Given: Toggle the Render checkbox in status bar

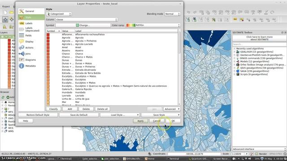Looking at the screenshot, I should (257, 154).
